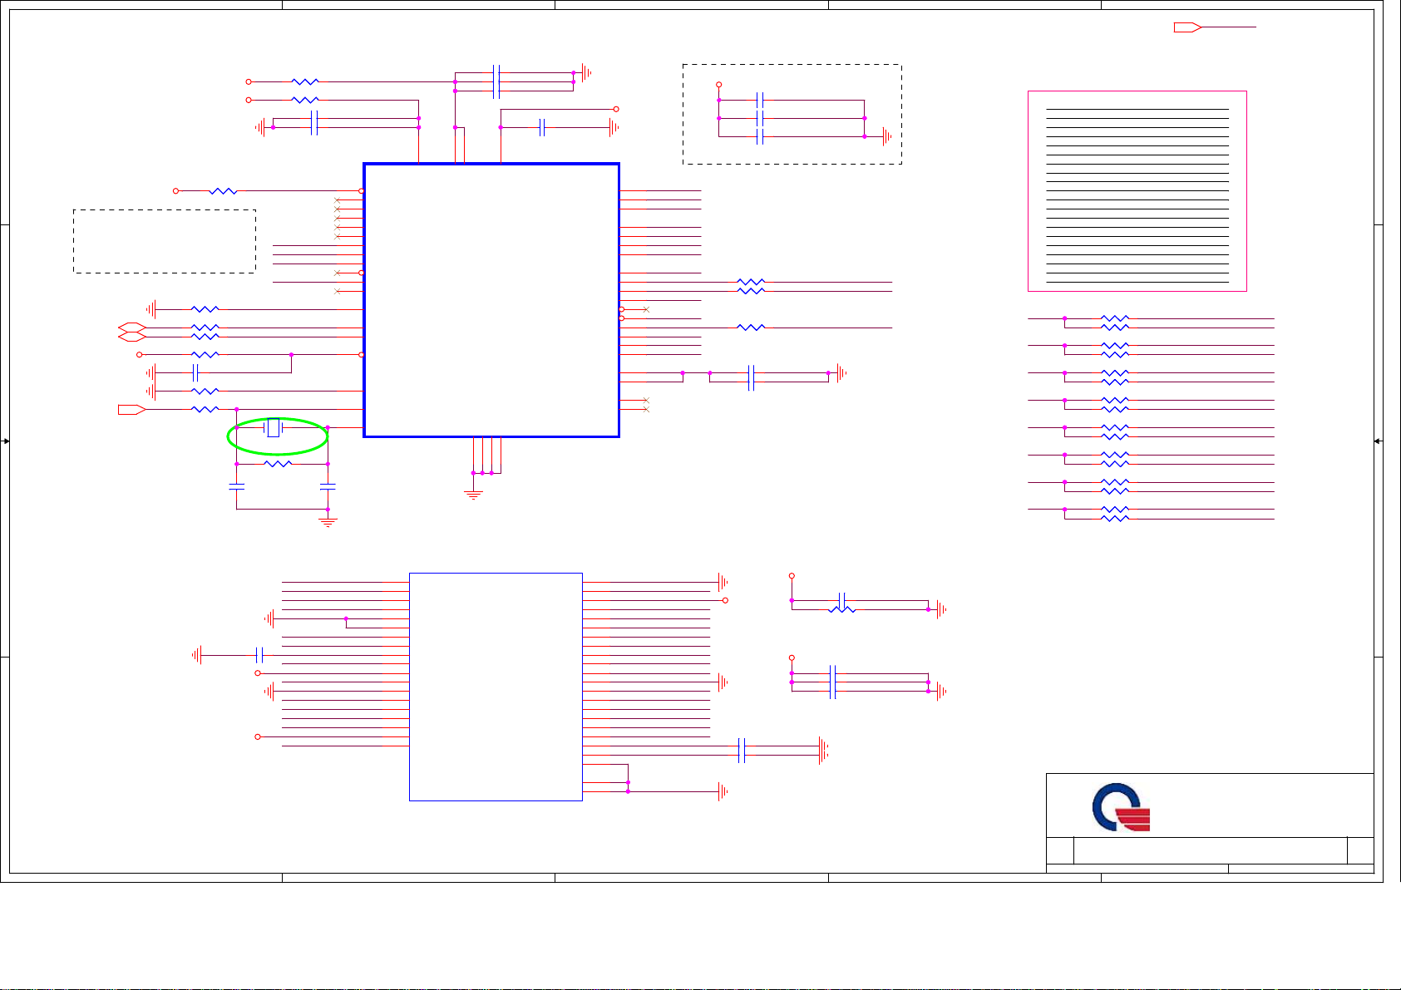The height and width of the screenshot is (990, 1401).
Task: Select the empty dashed rectangle left of main chip
Action: [x=165, y=241]
